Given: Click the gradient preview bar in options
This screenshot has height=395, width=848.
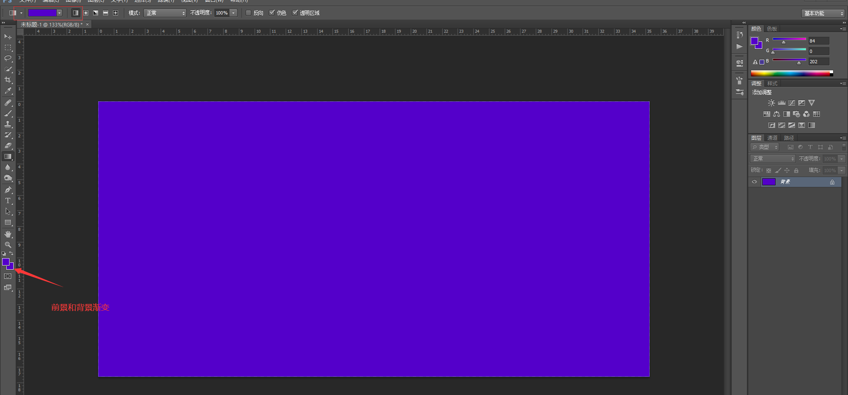Looking at the screenshot, I should 42,13.
